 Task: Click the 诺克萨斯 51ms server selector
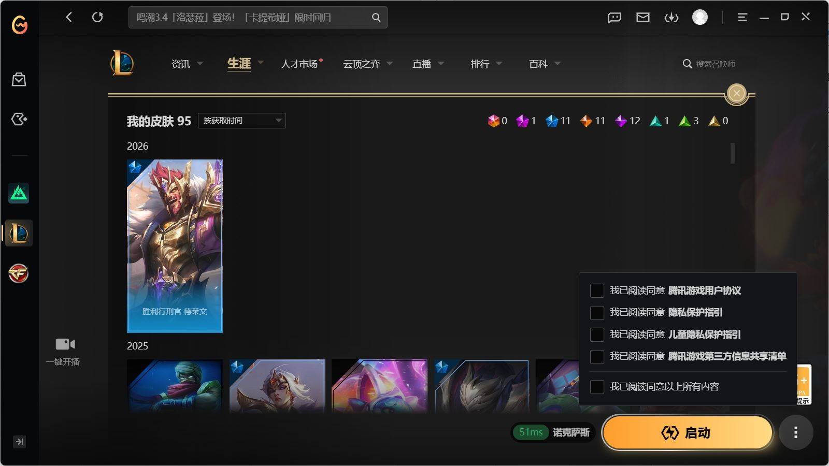coord(553,432)
